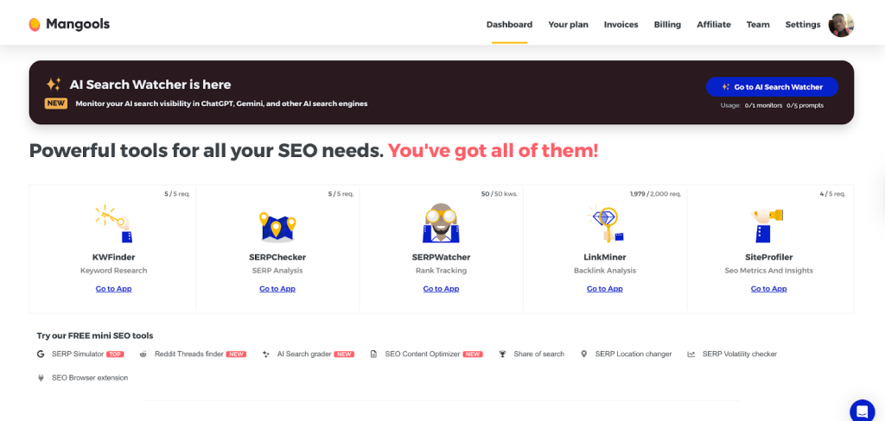Open the Reddit Threads finder tool
Viewport: 885px width, 421px height.
tap(188, 354)
